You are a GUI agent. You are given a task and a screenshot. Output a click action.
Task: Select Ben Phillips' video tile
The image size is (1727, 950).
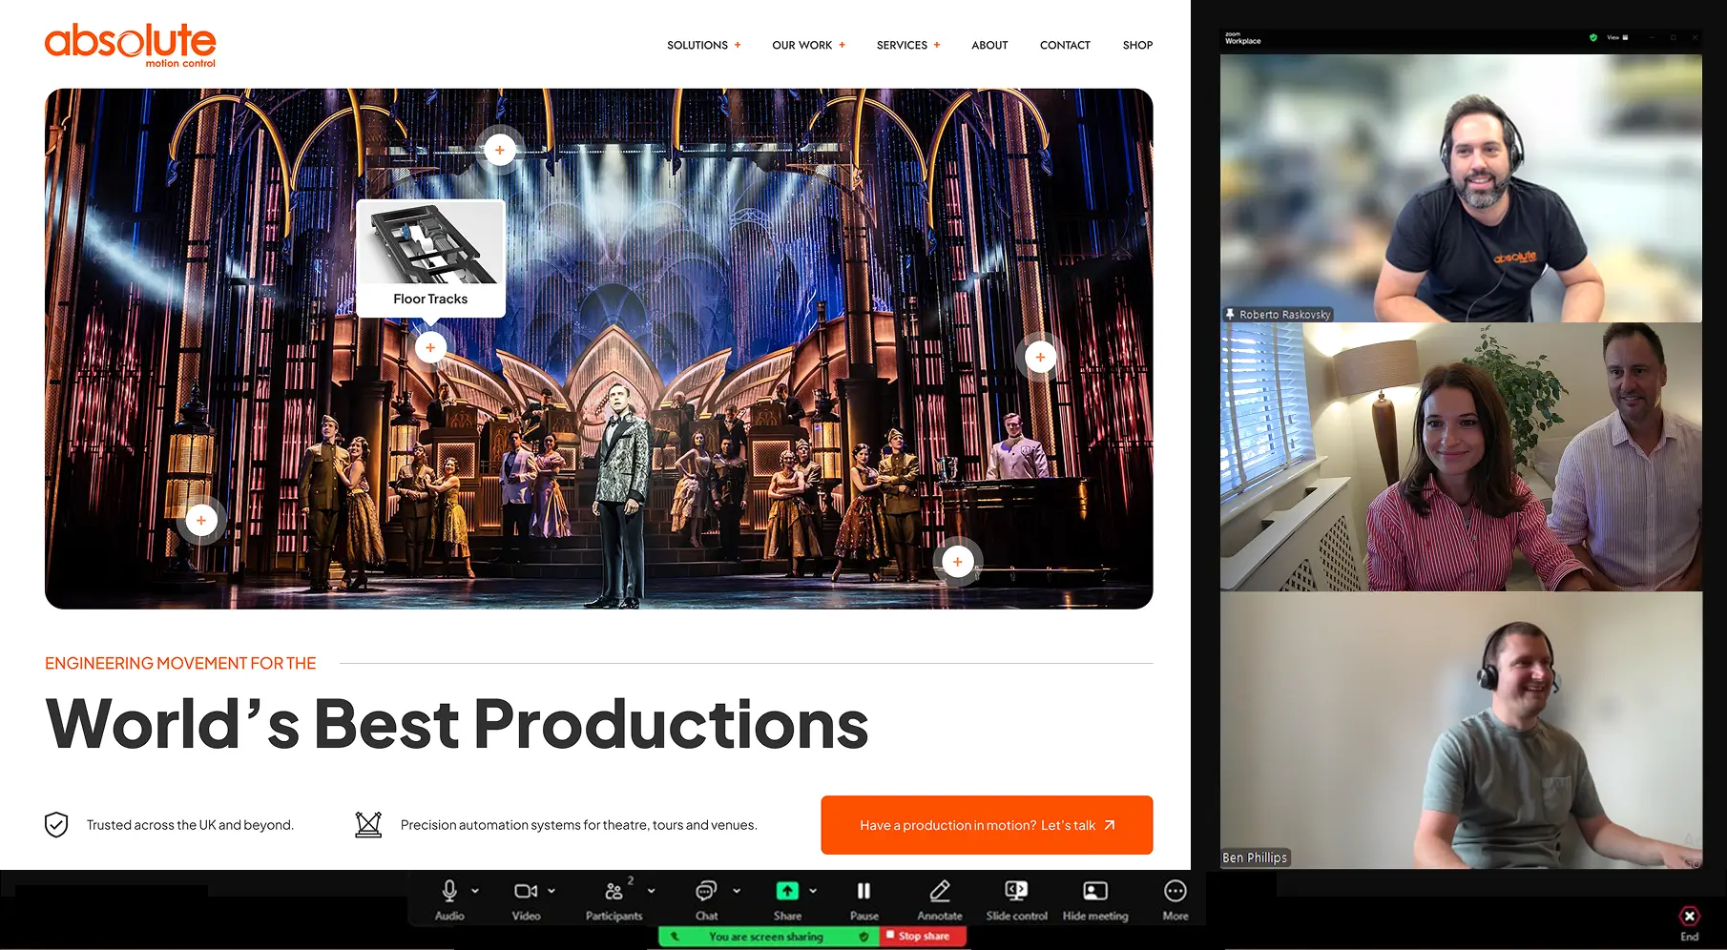(1460, 730)
